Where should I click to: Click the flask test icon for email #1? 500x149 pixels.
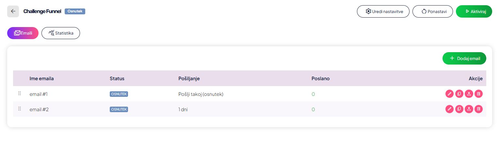click(469, 94)
